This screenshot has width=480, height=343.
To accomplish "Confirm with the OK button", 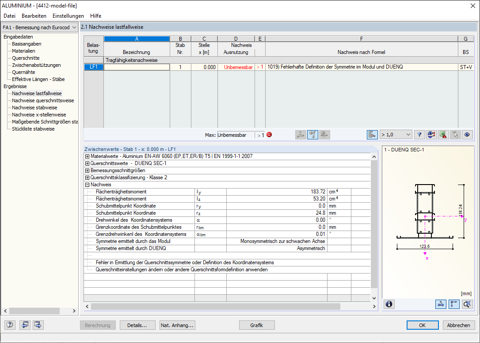I will [422, 325].
